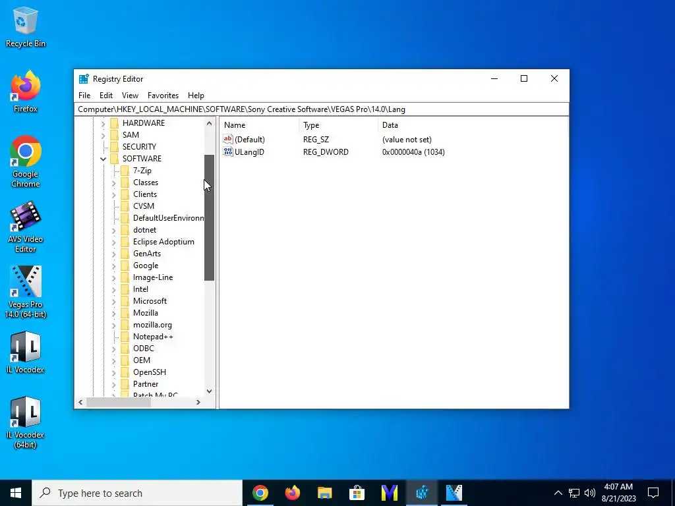Click the SOFTWARE key folder icon
675x506 pixels.
coord(114,159)
